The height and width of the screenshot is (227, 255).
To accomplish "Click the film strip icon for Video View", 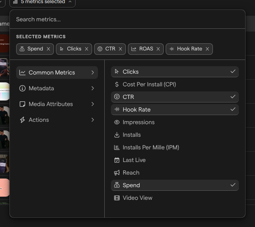I will pos(117,198).
